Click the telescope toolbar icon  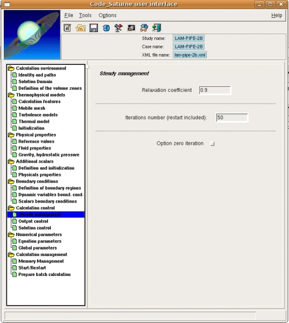click(x=118, y=28)
